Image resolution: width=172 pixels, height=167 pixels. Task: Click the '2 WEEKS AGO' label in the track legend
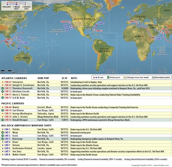pos(26,8)
